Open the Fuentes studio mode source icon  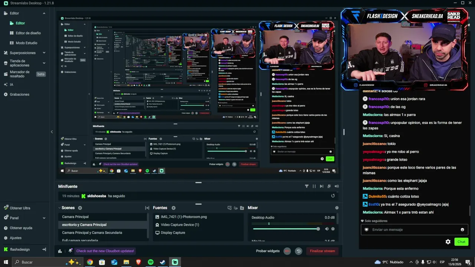point(229,208)
